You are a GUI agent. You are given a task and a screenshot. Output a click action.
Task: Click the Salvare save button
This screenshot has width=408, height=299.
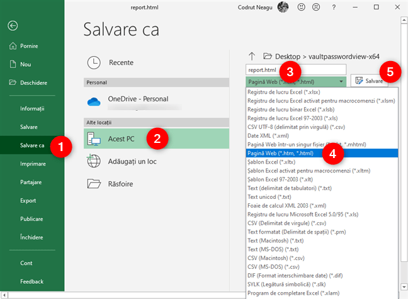click(x=369, y=81)
